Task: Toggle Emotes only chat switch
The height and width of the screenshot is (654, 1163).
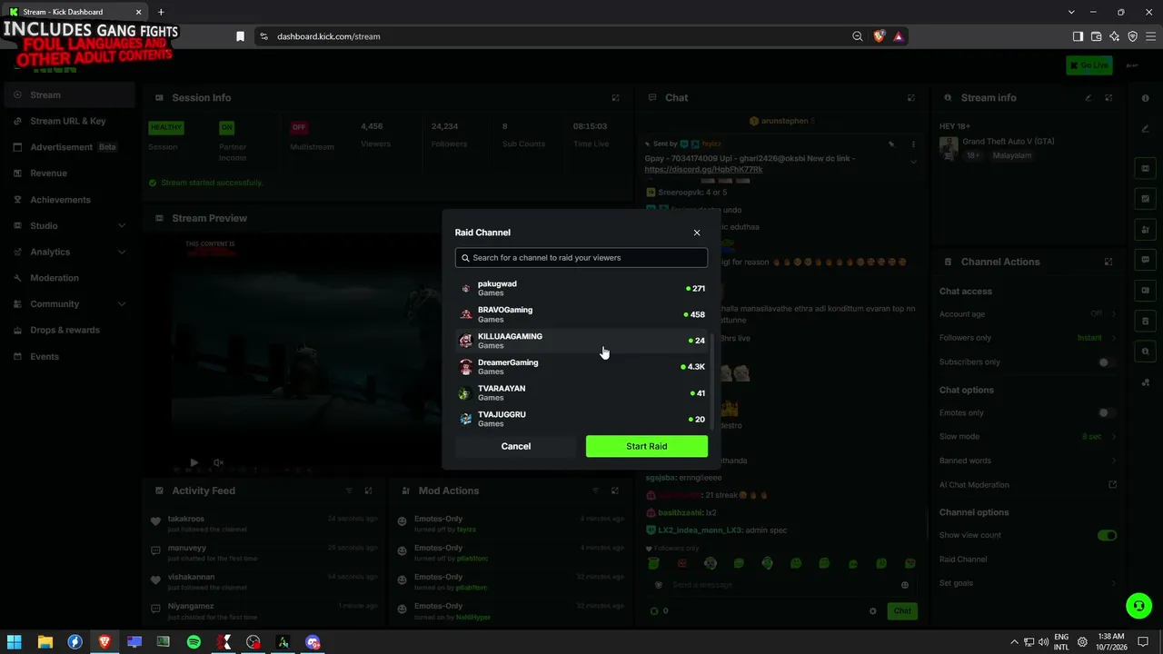Action: click(x=1106, y=412)
